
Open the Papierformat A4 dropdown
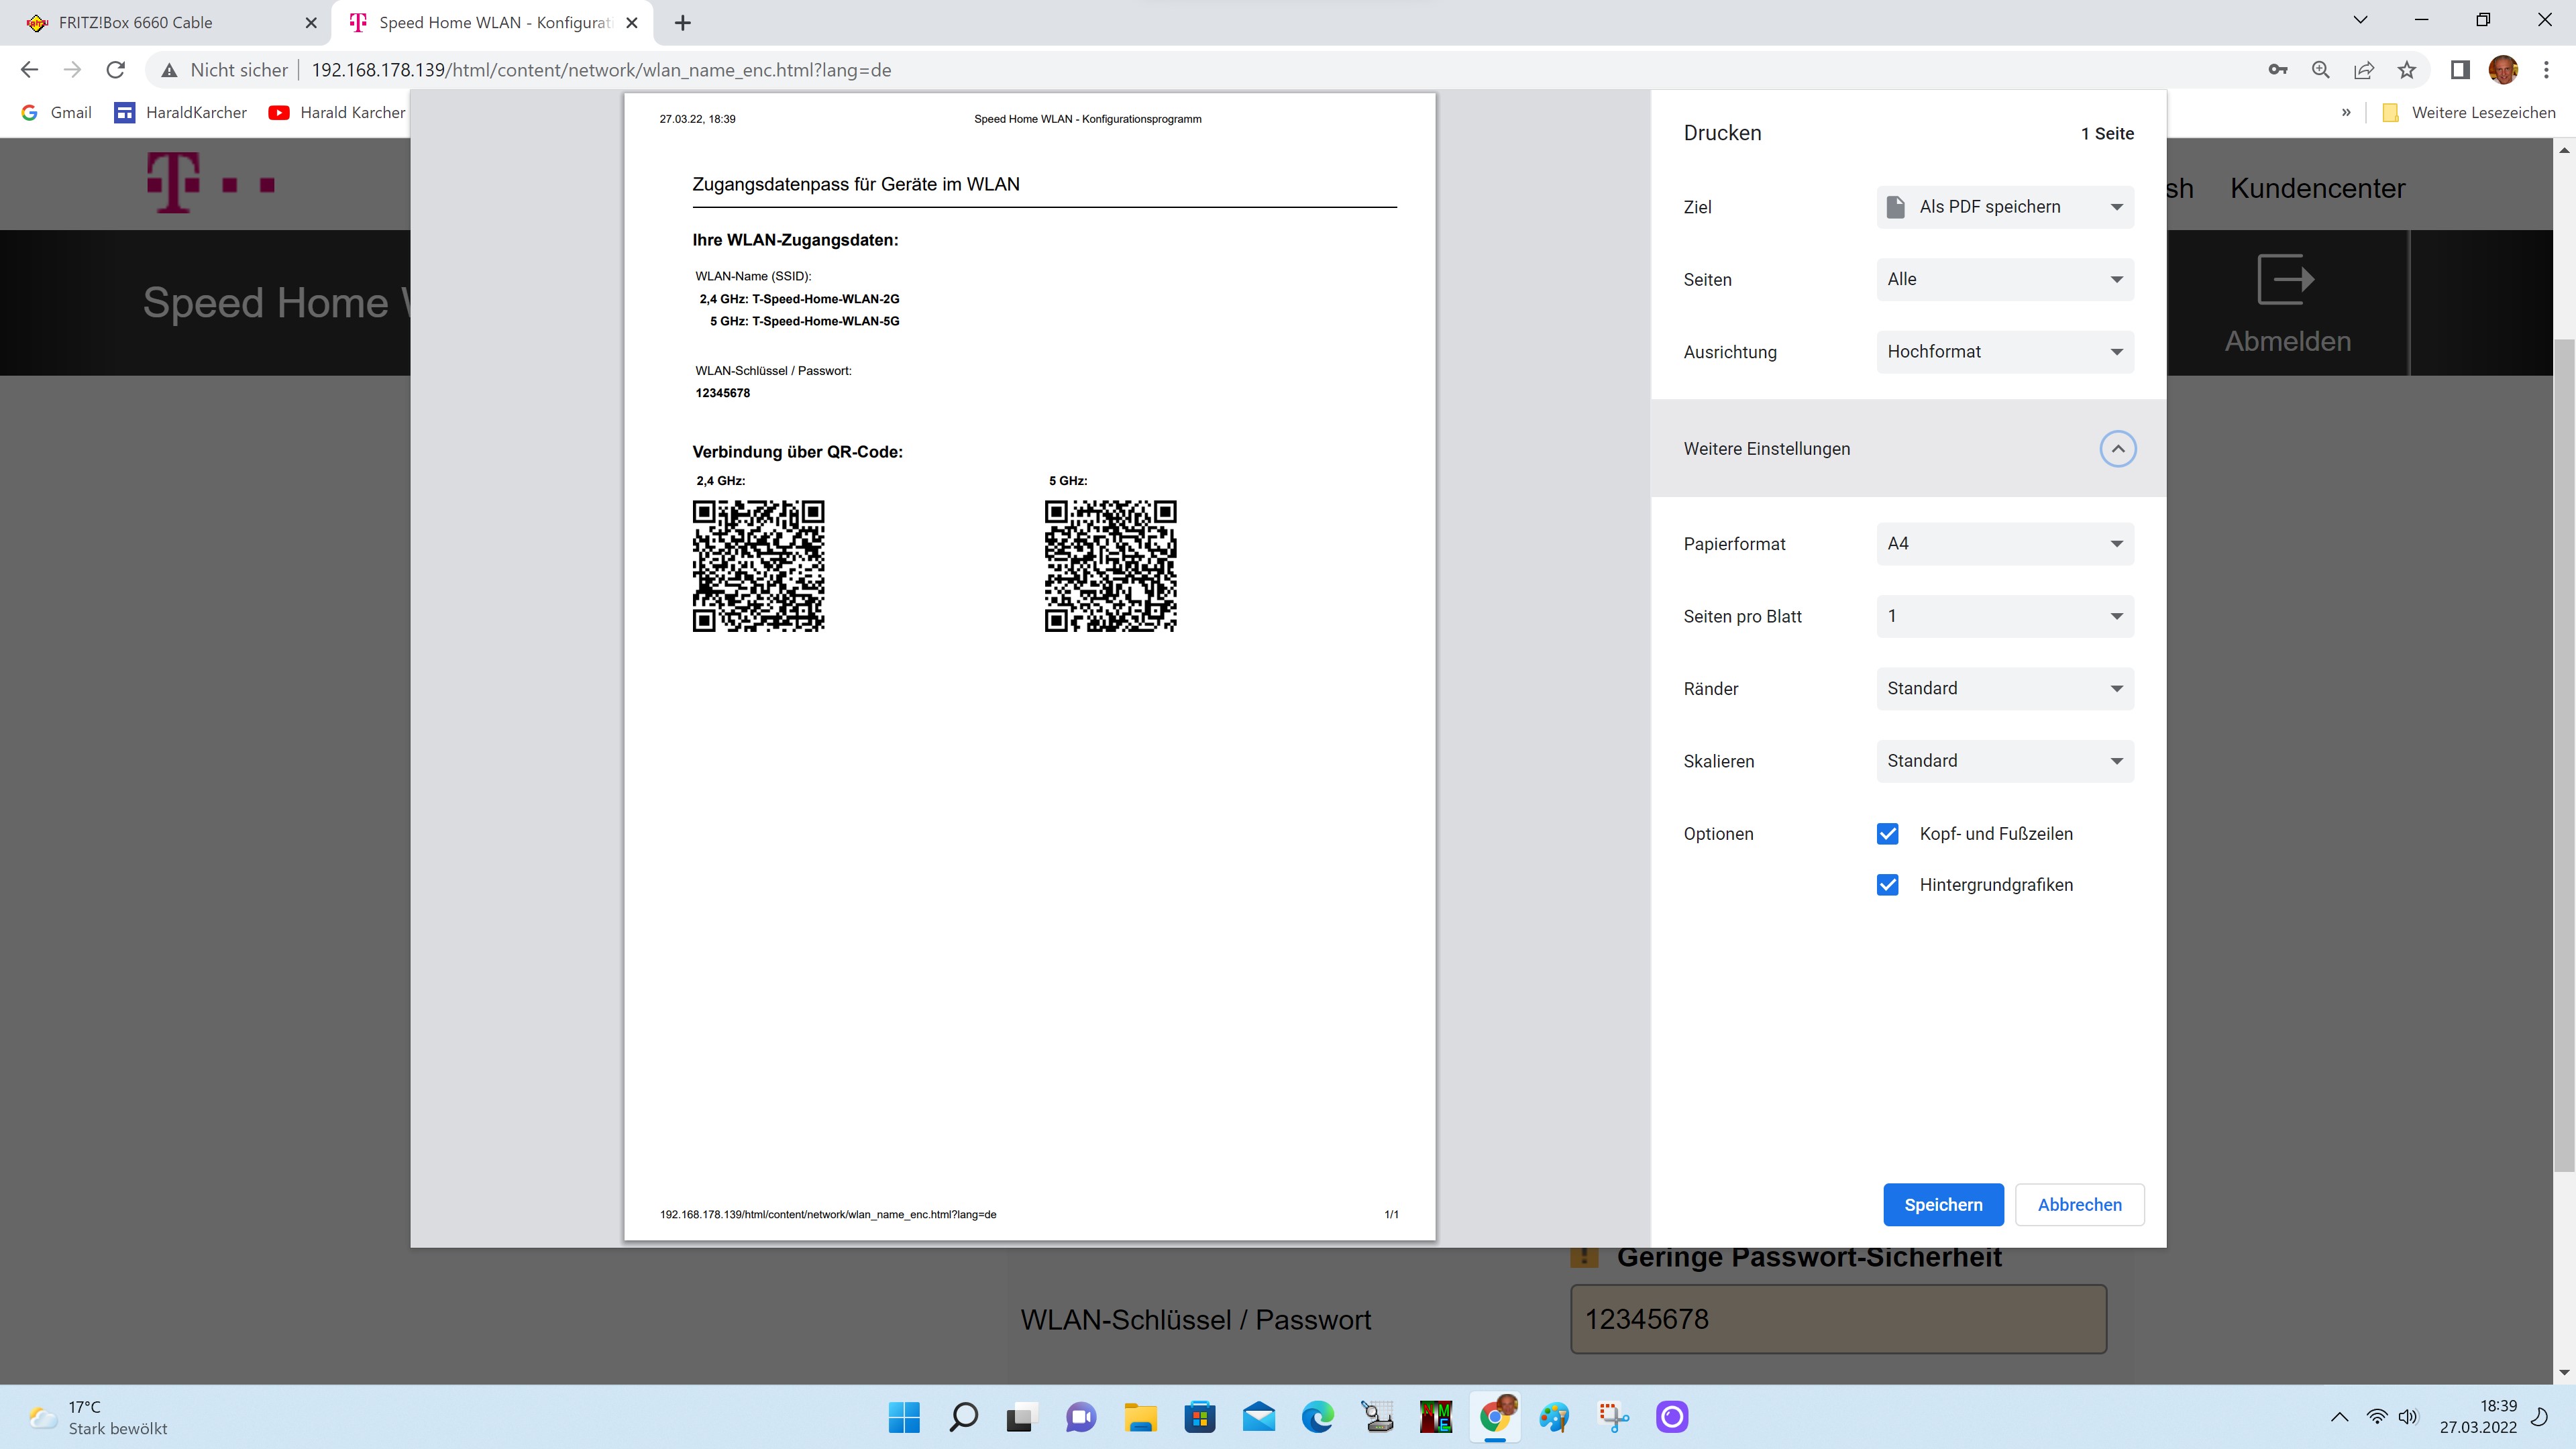[x=2004, y=544]
